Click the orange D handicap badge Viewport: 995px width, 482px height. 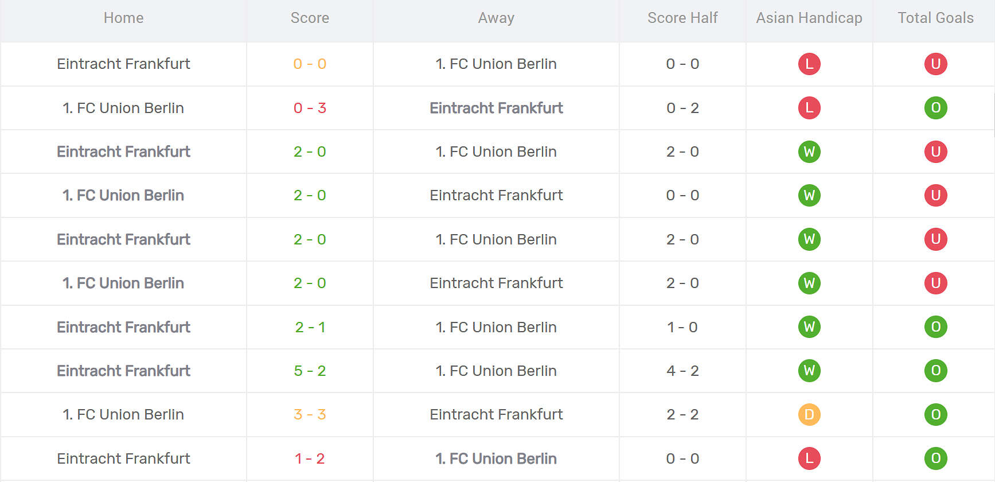coord(809,414)
